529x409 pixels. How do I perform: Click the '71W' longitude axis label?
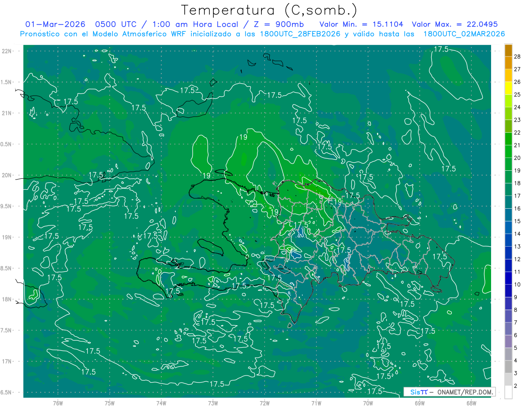click(x=316, y=403)
